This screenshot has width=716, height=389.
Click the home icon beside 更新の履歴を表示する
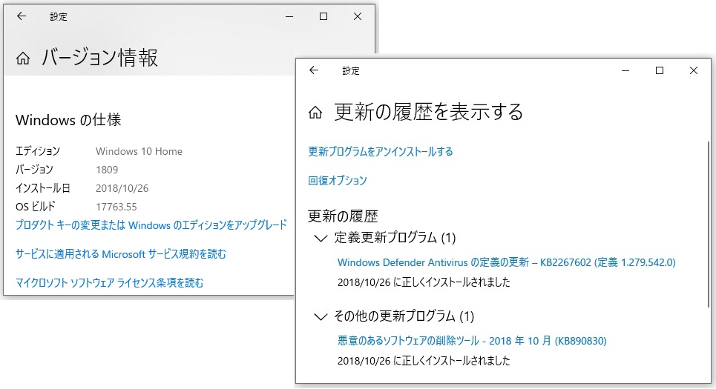(x=315, y=113)
